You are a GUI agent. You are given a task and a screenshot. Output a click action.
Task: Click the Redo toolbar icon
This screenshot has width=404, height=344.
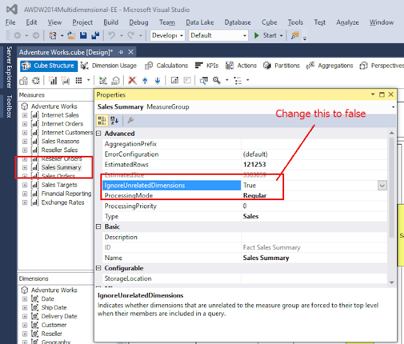pos(131,35)
